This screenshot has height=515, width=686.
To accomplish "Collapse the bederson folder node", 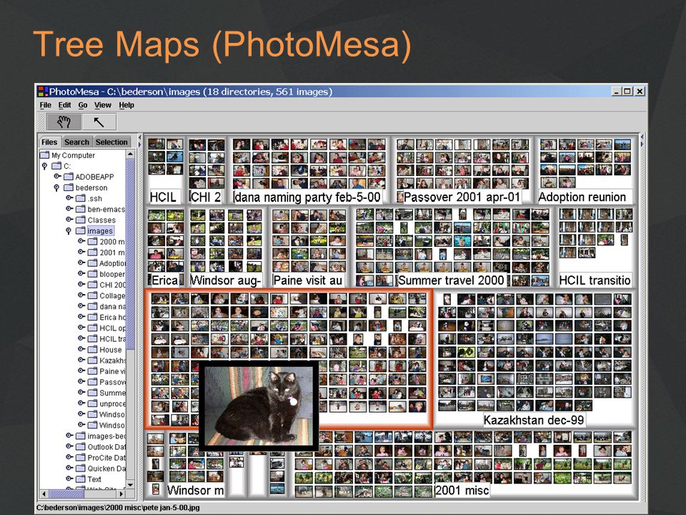I will pyautogui.click(x=56, y=188).
